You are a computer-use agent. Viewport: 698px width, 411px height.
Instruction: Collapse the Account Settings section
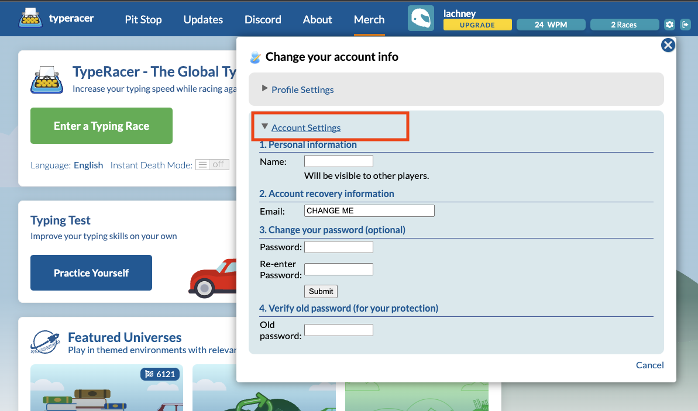tap(305, 127)
